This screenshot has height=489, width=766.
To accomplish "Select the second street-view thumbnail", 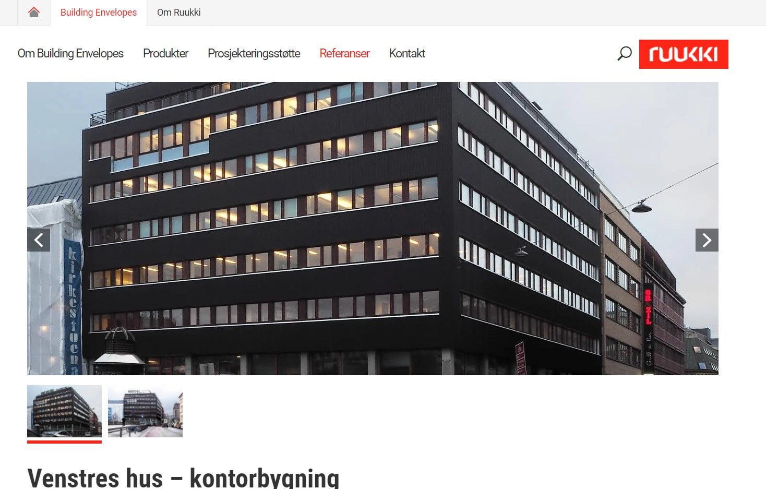I will point(145,411).
